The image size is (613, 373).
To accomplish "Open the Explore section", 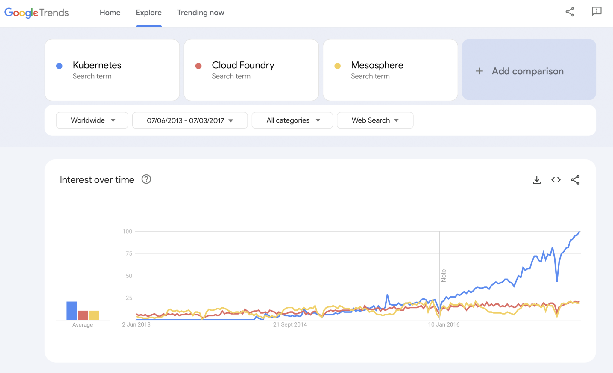I will coord(148,13).
